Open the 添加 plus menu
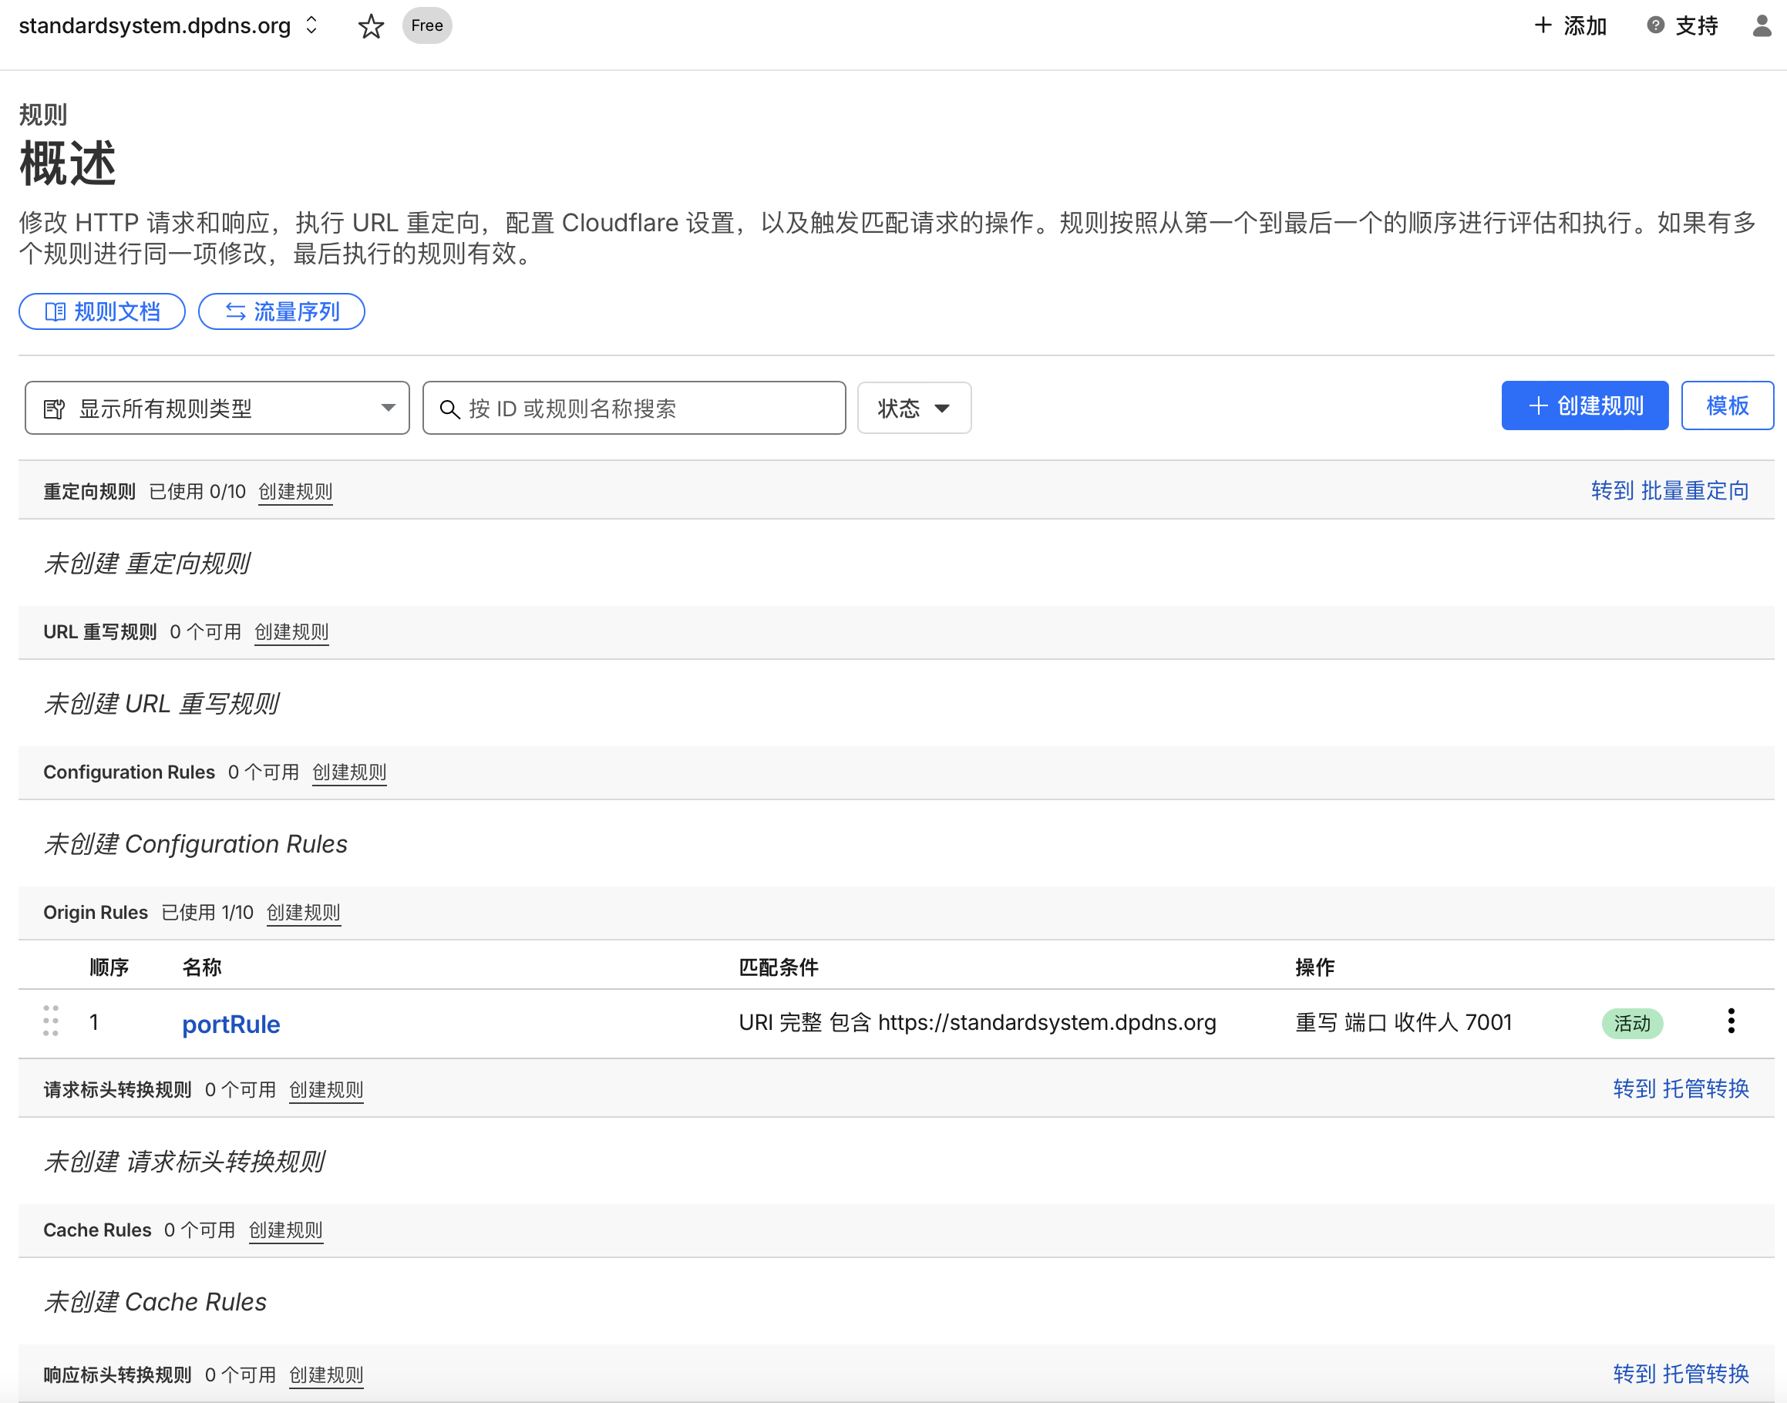1787x1403 pixels. point(1570,25)
